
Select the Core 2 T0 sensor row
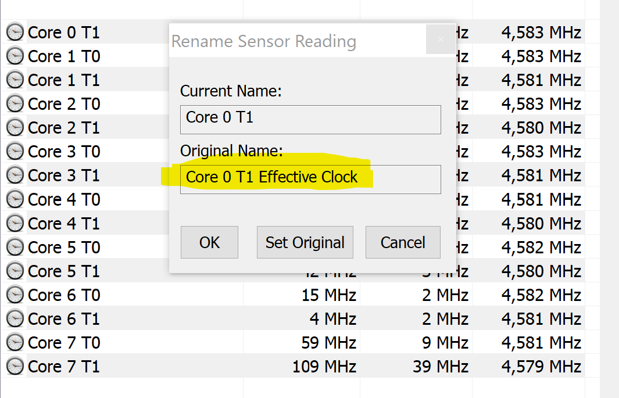point(64,104)
